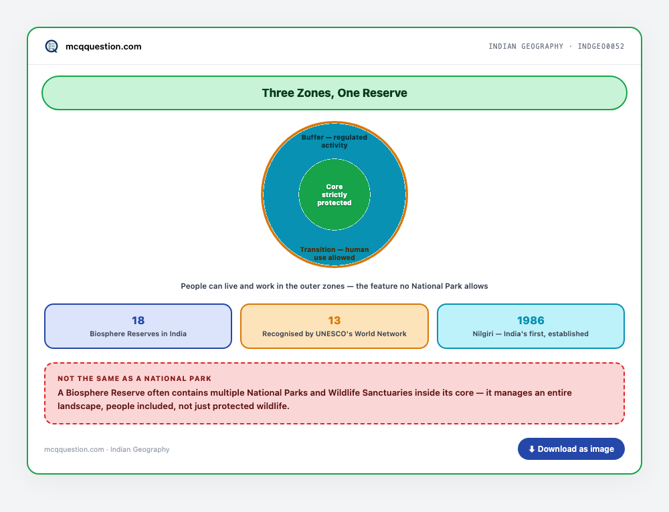Select the 18 Biosphere Reserves in India card
Viewport: 669px width, 512px height.
(138, 326)
